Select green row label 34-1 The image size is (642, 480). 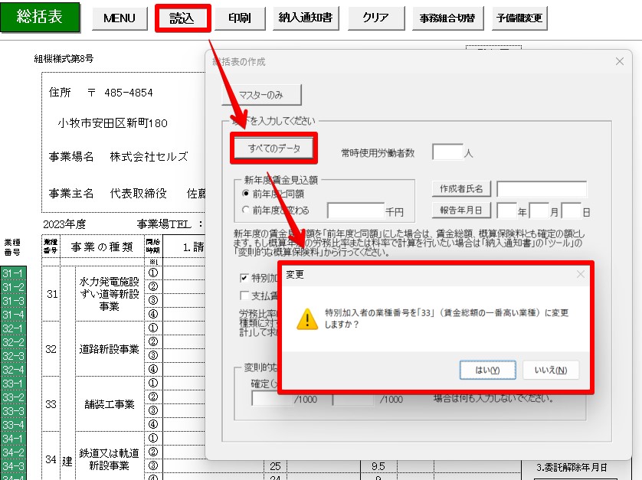pyautogui.click(x=13, y=439)
